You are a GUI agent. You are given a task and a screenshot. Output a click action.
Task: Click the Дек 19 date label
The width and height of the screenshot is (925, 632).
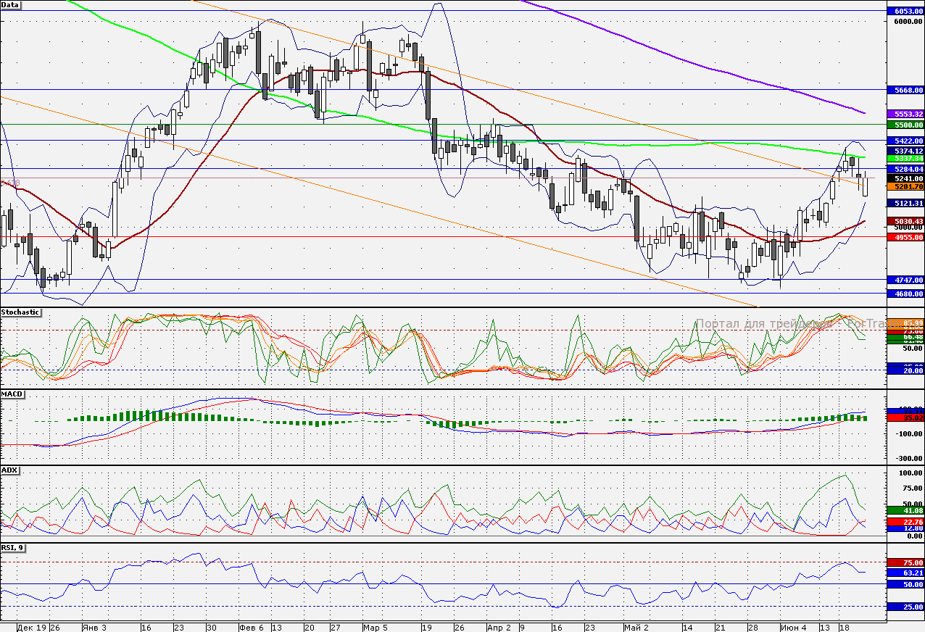click(32, 628)
